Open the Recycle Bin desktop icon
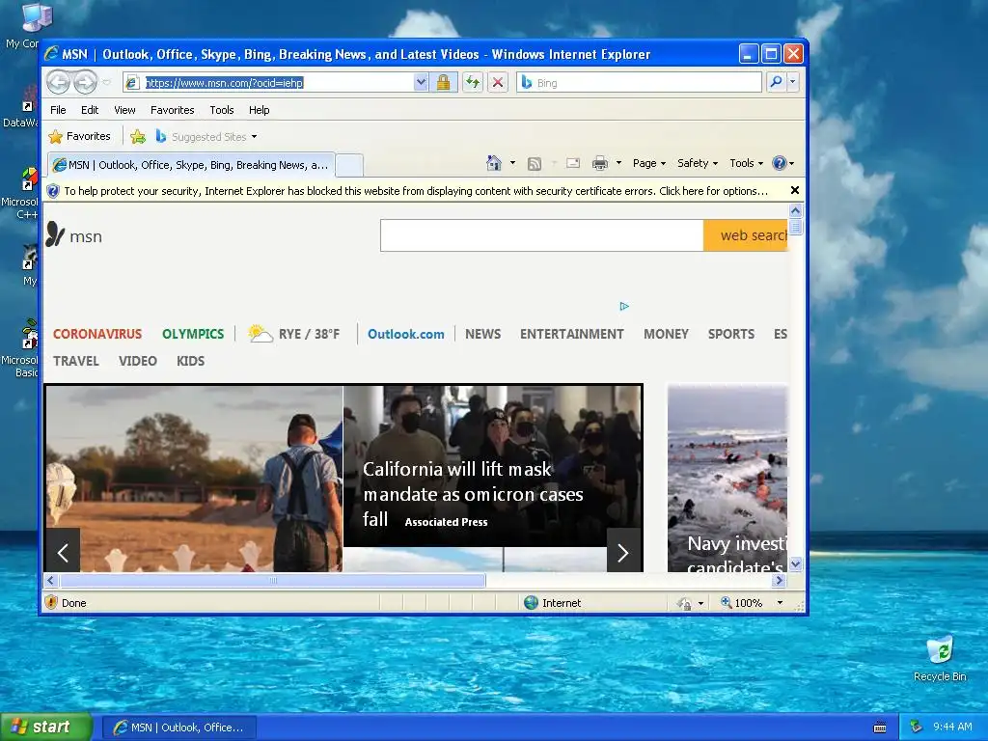This screenshot has width=988, height=741. click(x=939, y=658)
